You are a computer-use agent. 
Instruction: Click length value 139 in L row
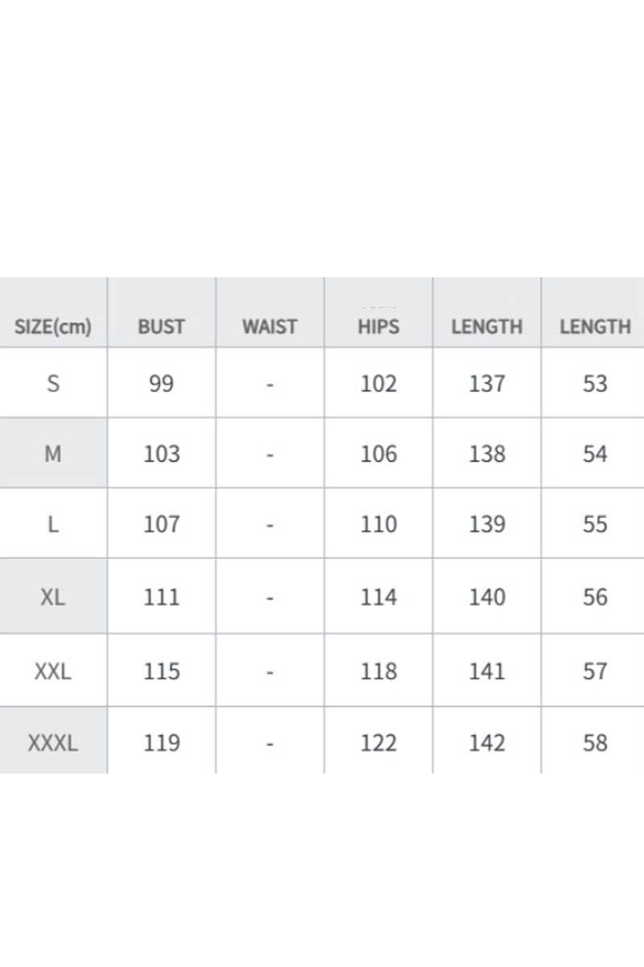pyautogui.click(x=486, y=525)
